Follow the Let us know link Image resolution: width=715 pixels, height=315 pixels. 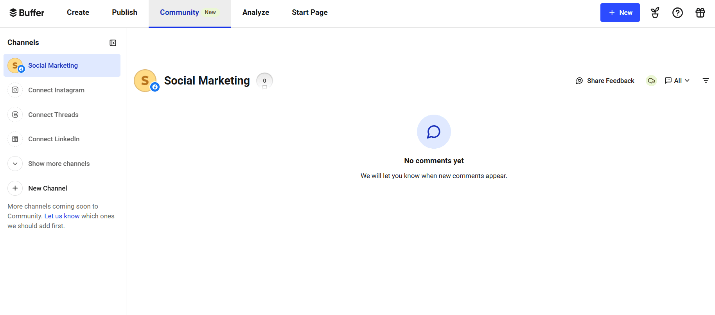[62, 216]
